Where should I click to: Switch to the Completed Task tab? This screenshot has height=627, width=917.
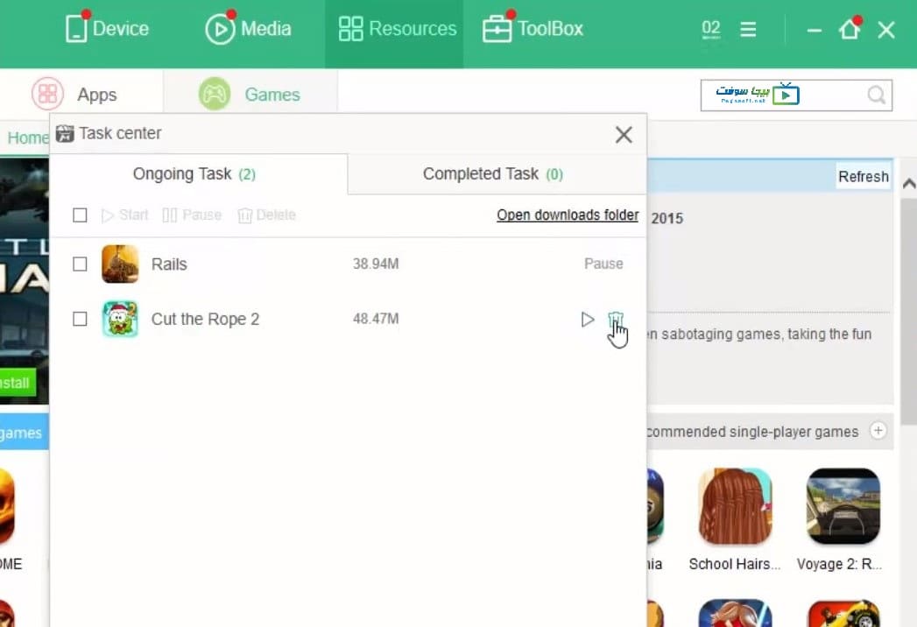[x=497, y=174]
